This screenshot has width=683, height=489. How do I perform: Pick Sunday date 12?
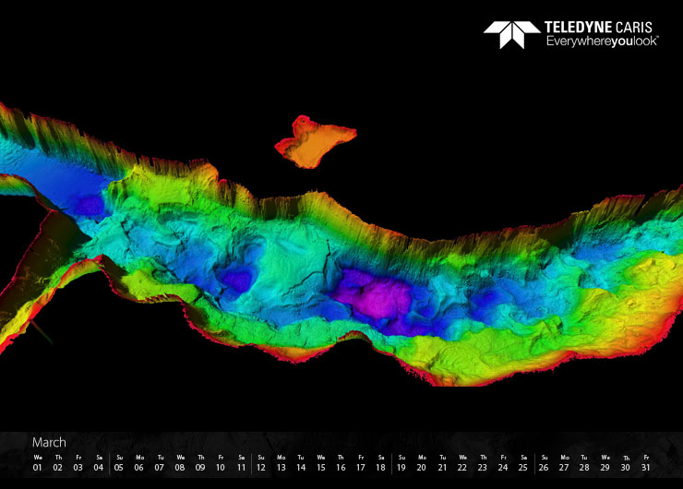tap(261, 467)
